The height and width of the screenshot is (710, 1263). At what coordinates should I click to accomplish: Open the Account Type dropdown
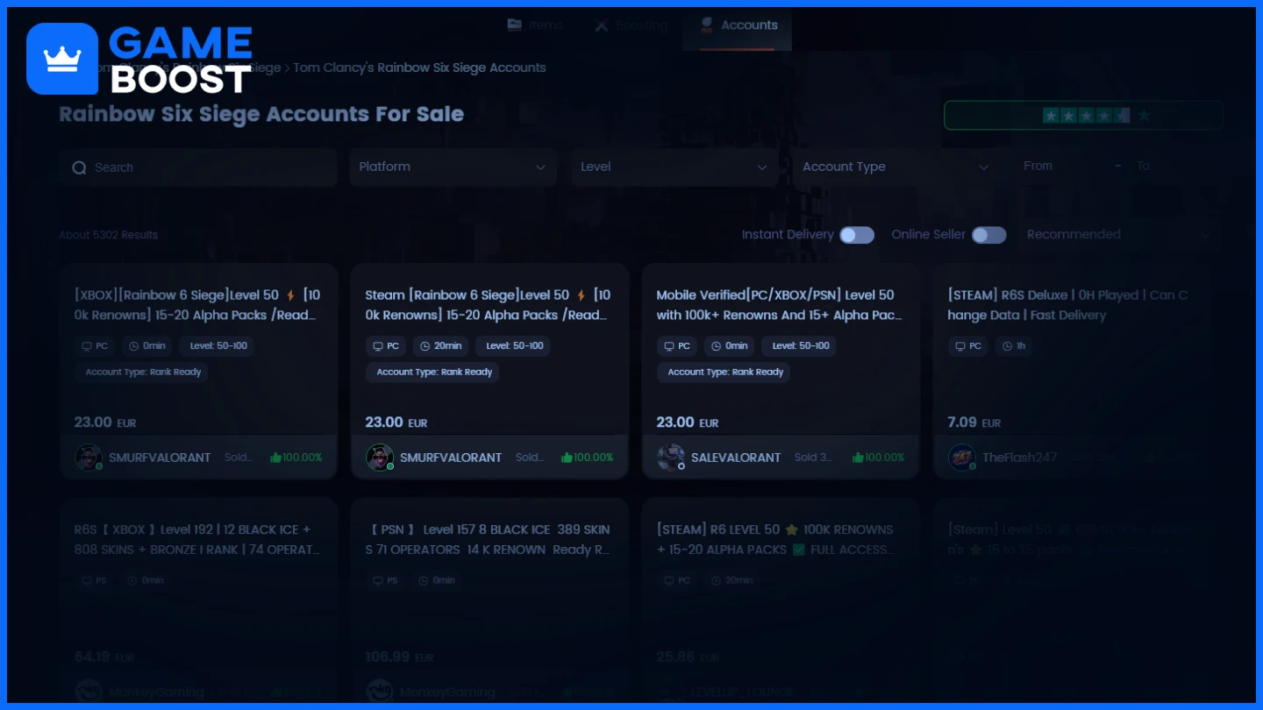[x=896, y=167]
